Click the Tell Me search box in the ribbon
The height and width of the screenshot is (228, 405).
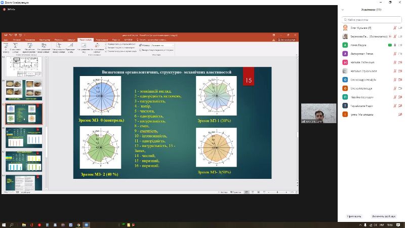[x=152, y=40]
